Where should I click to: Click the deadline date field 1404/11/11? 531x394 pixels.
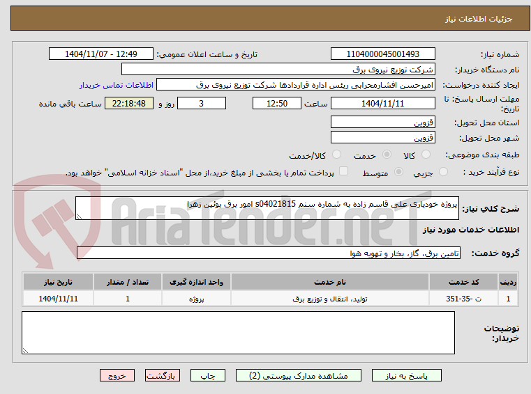(x=383, y=103)
